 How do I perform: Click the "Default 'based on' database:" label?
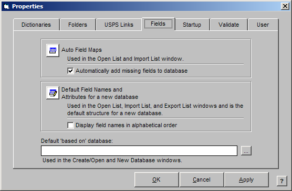coord(77,141)
